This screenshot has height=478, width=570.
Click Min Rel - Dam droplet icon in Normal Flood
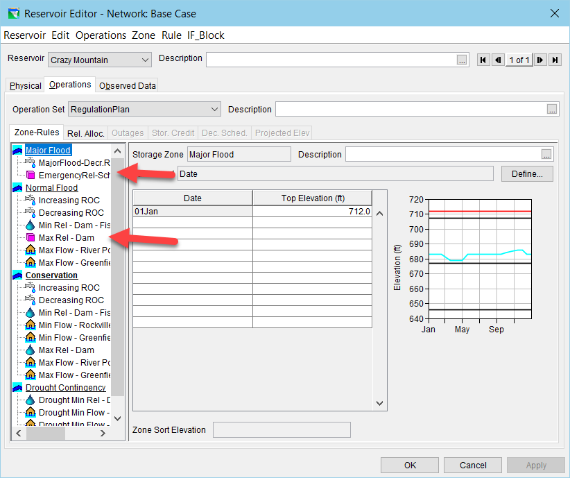31,225
